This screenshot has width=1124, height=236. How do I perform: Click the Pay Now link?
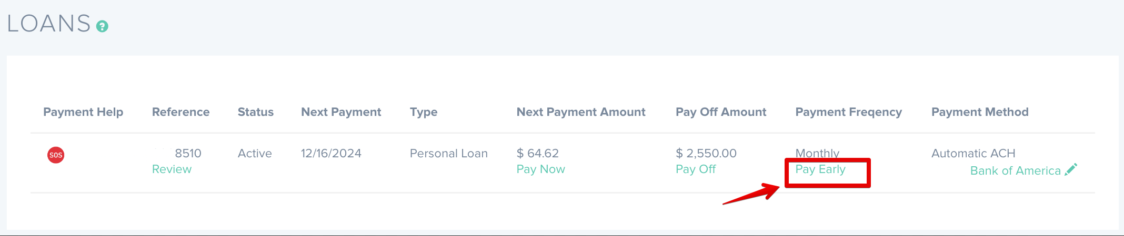pos(540,169)
